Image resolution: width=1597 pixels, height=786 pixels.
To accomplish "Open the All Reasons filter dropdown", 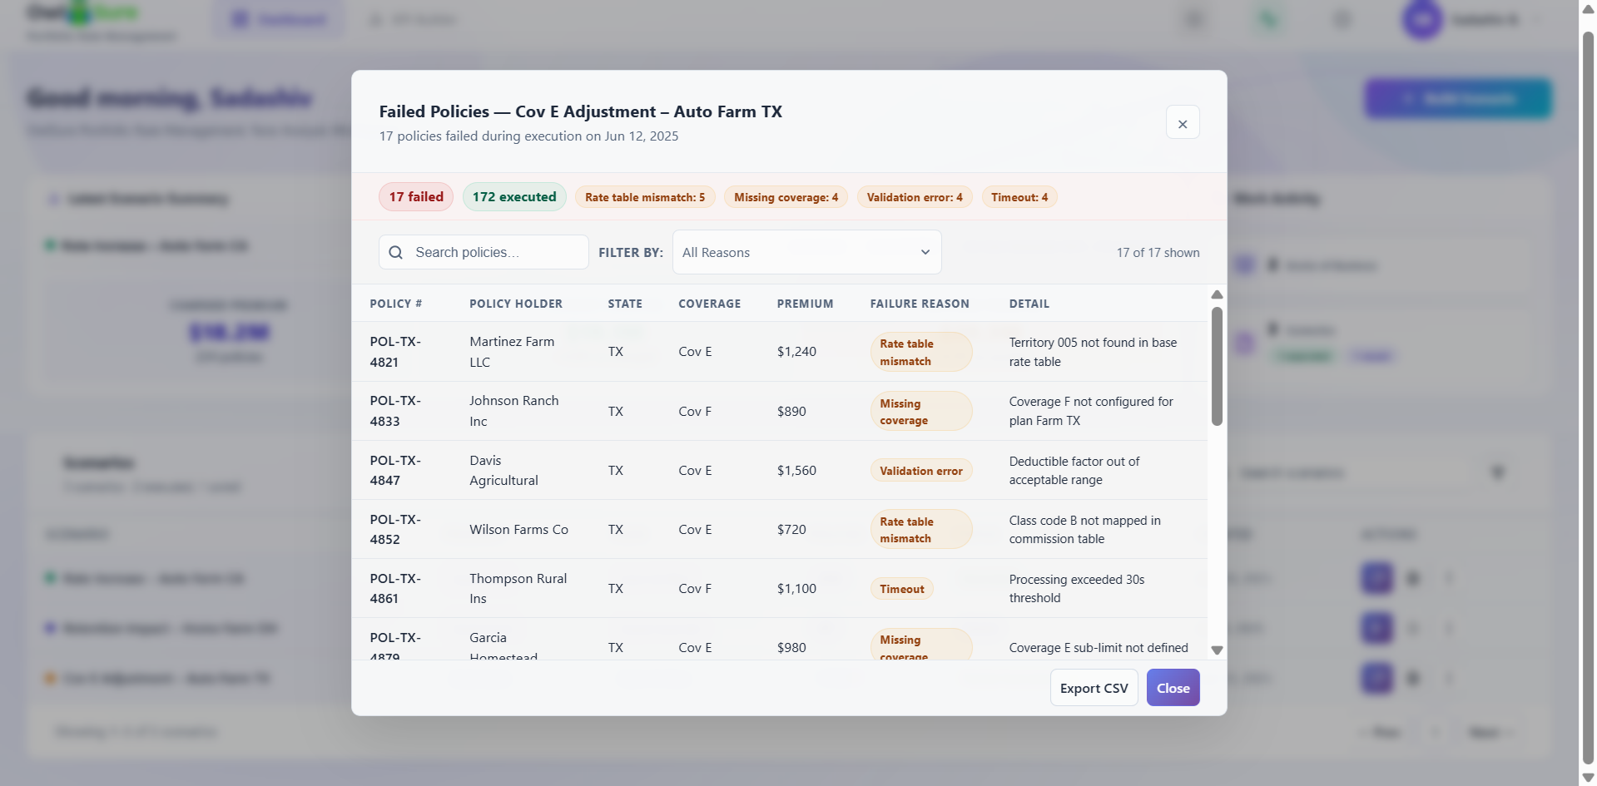I will [806, 252].
